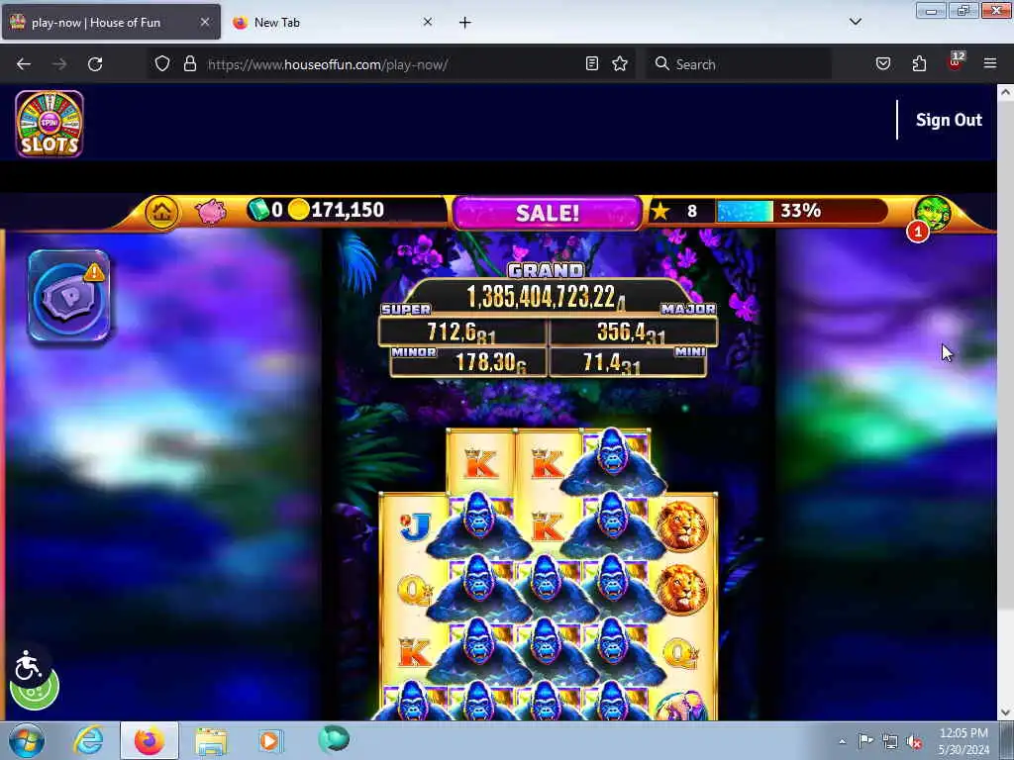Click Firefox taskbar button
1014x760 pixels.
[x=149, y=740]
